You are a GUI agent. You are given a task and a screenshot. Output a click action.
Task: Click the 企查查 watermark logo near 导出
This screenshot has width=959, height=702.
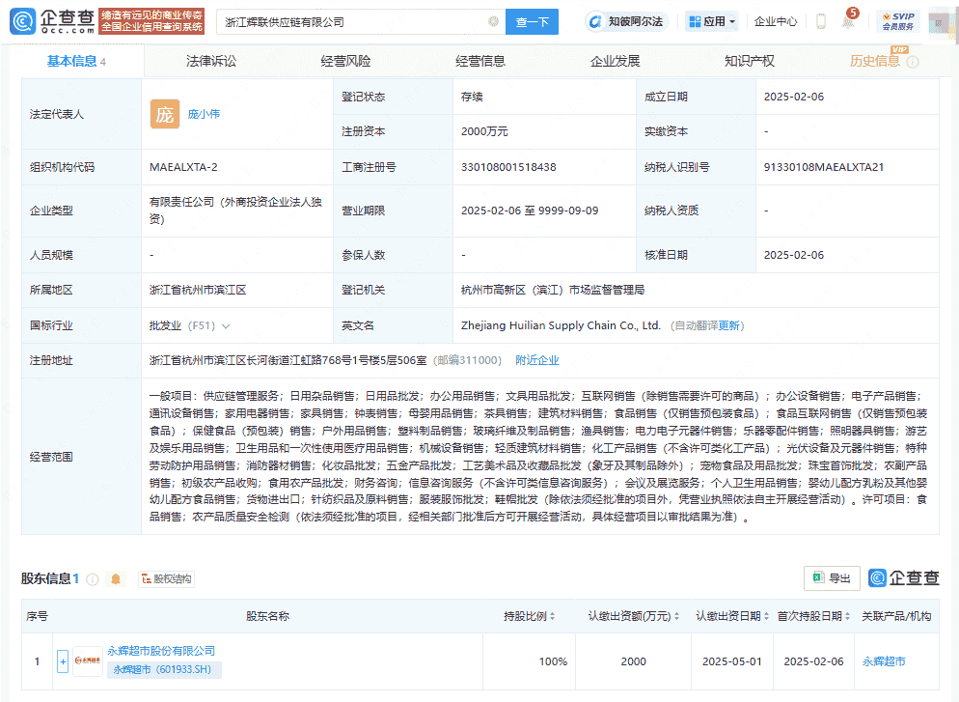pyautogui.click(x=905, y=577)
